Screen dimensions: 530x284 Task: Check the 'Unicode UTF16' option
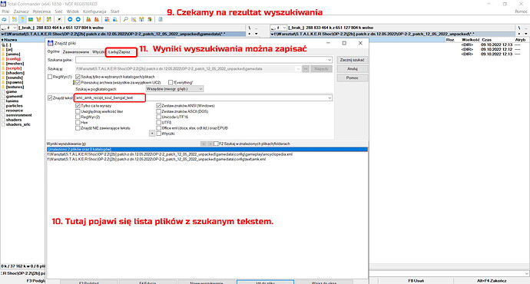pos(158,117)
